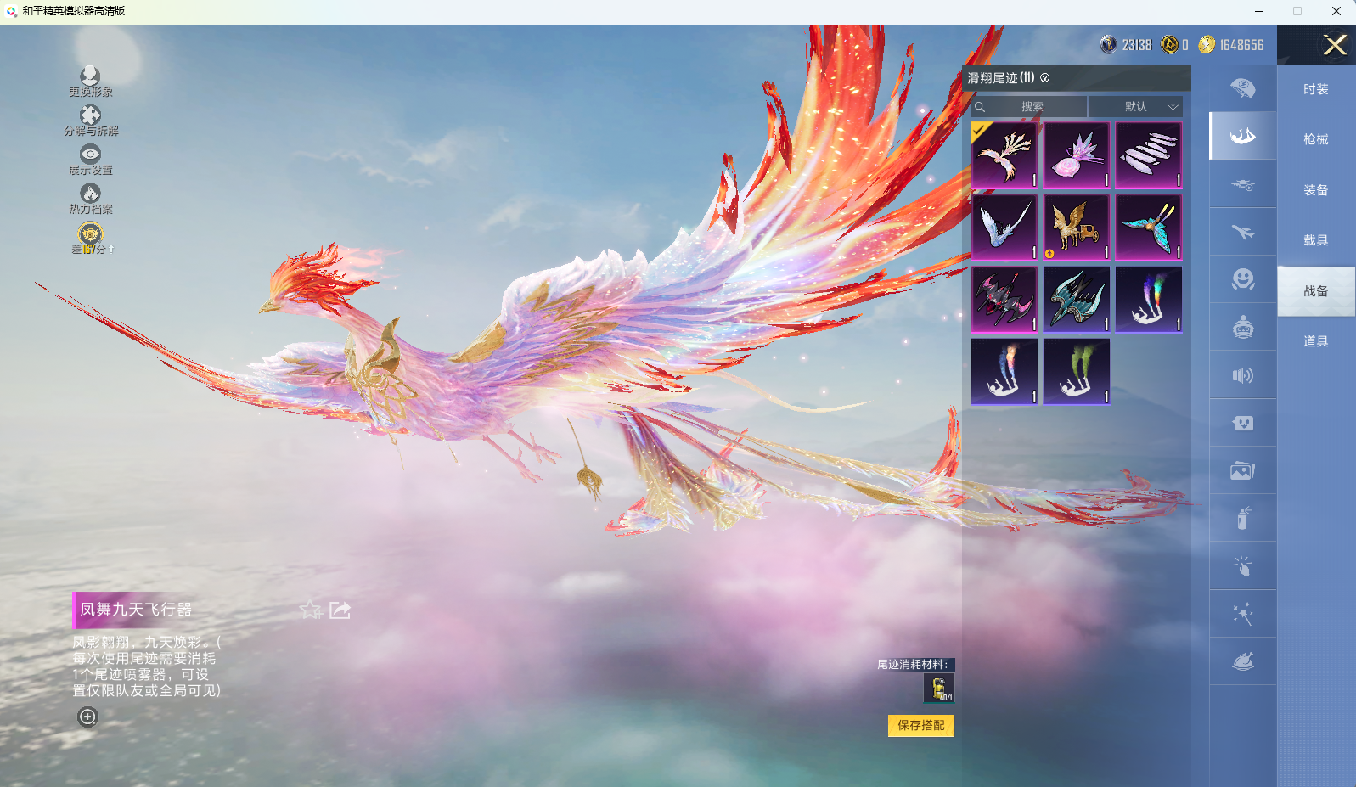Click the 尾迹消耗材料 label
The image size is (1356, 787).
(913, 665)
